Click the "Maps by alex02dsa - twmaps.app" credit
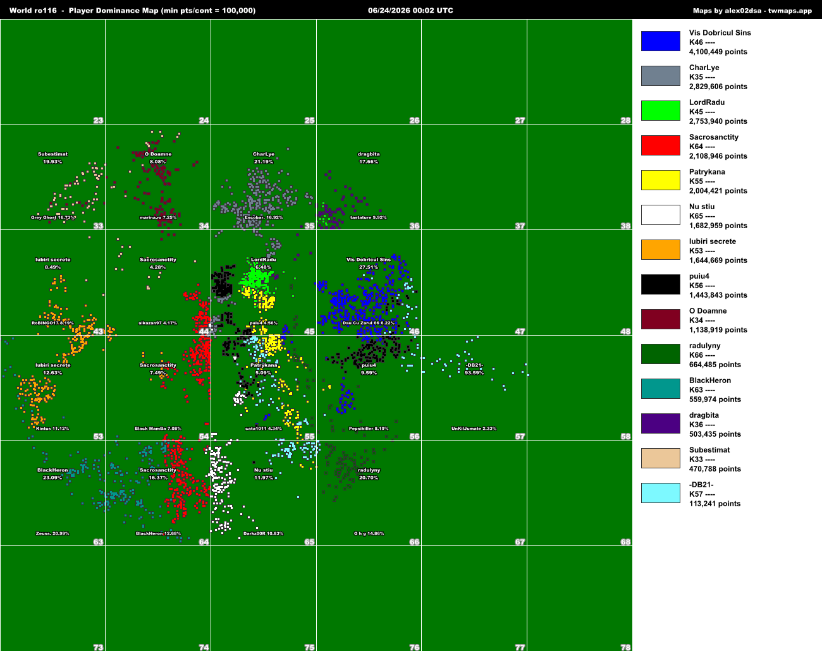 tap(752, 11)
